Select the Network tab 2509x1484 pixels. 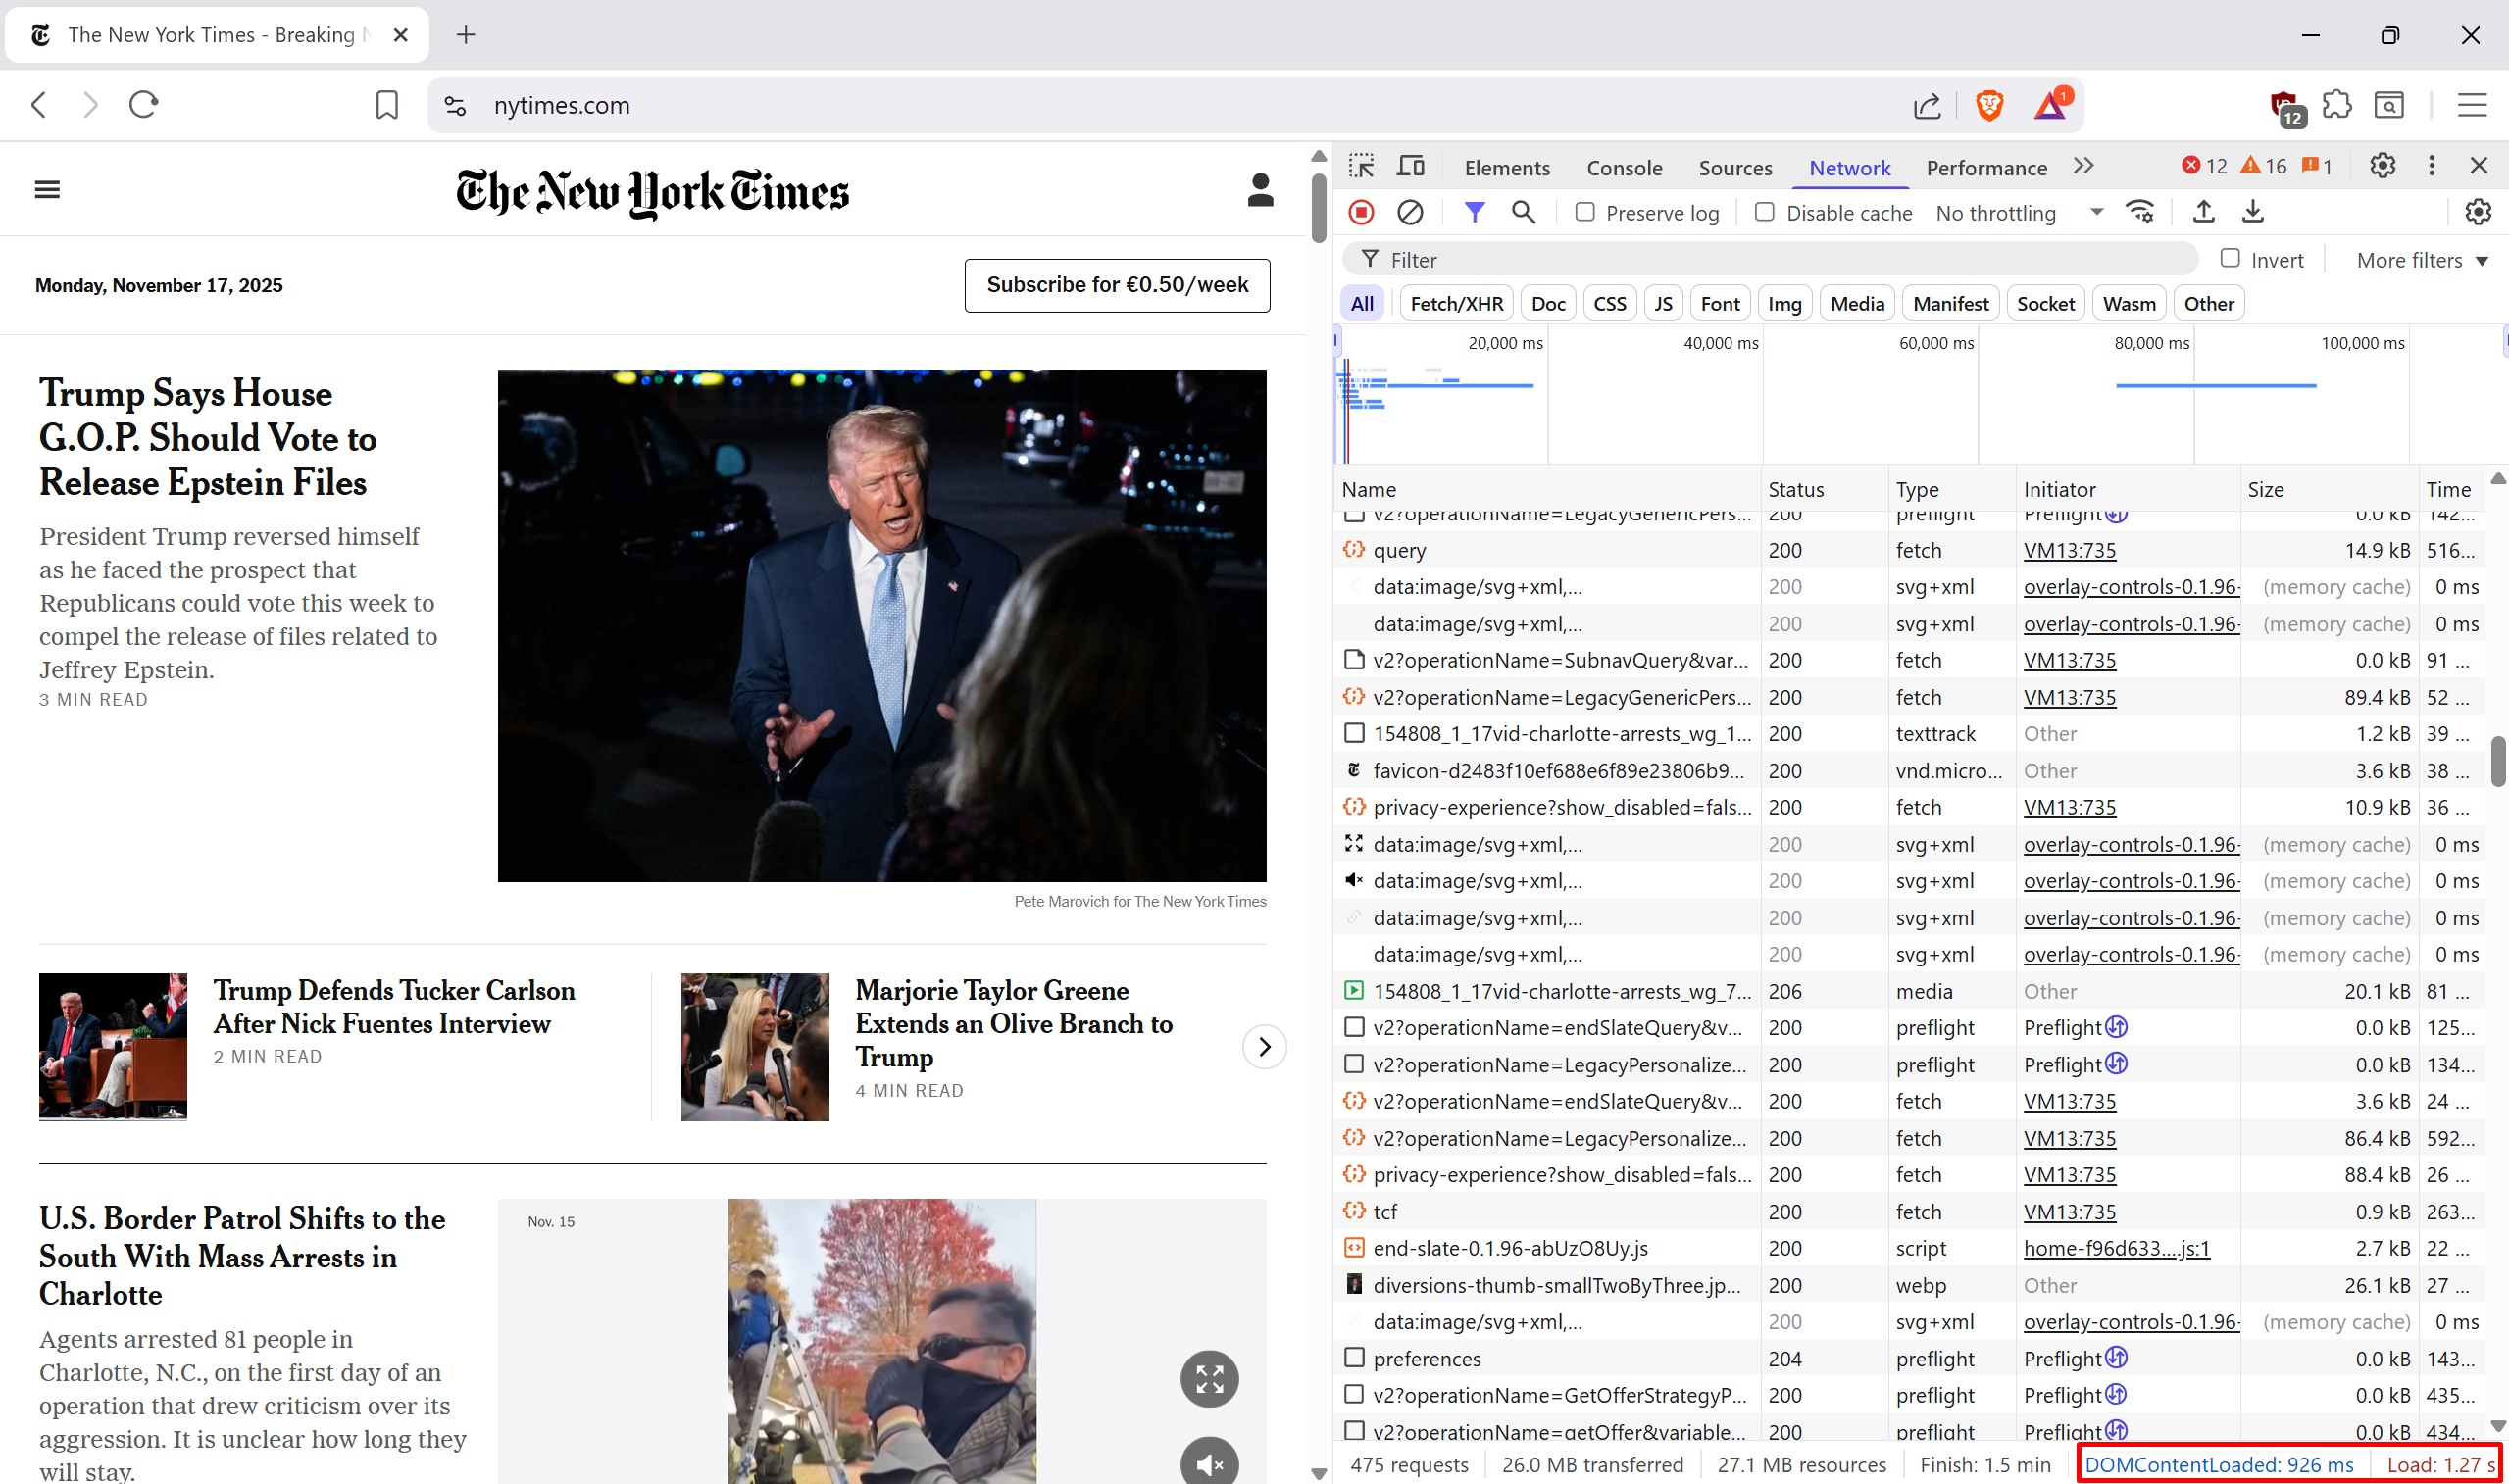click(x=1849, y=168)
